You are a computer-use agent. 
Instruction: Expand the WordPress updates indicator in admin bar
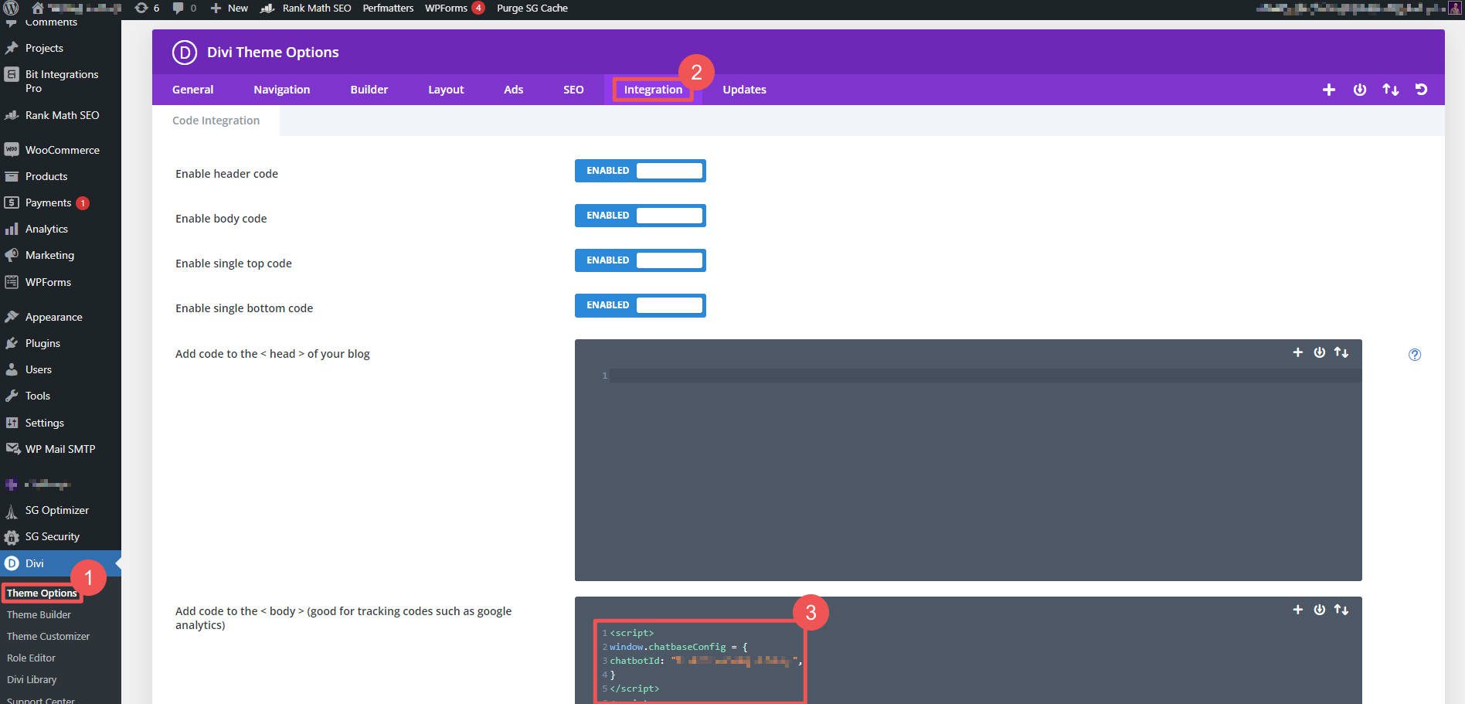147,8
